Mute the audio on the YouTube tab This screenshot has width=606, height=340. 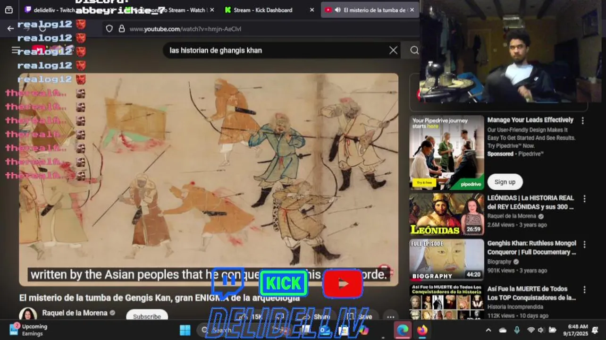(x=338, y=10)
